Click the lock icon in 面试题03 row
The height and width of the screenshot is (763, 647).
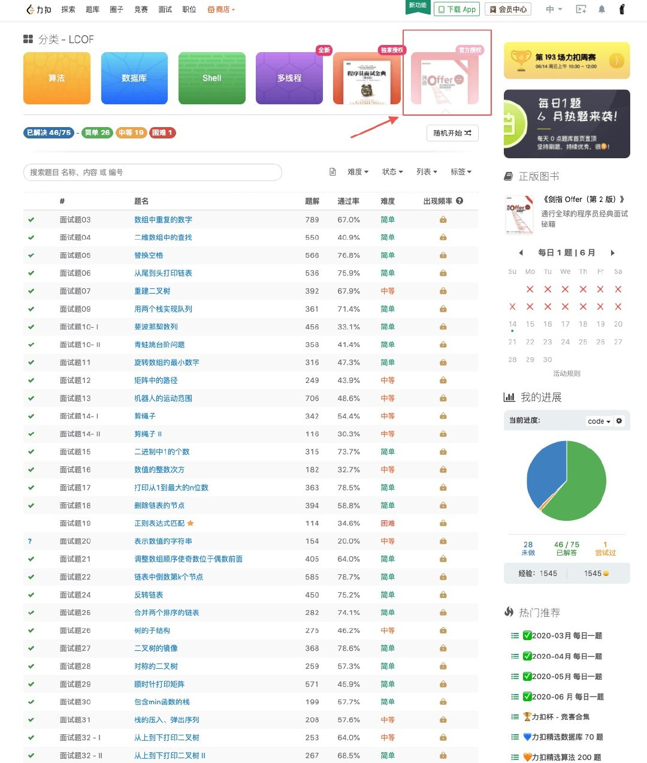click(x=443, y=220)
